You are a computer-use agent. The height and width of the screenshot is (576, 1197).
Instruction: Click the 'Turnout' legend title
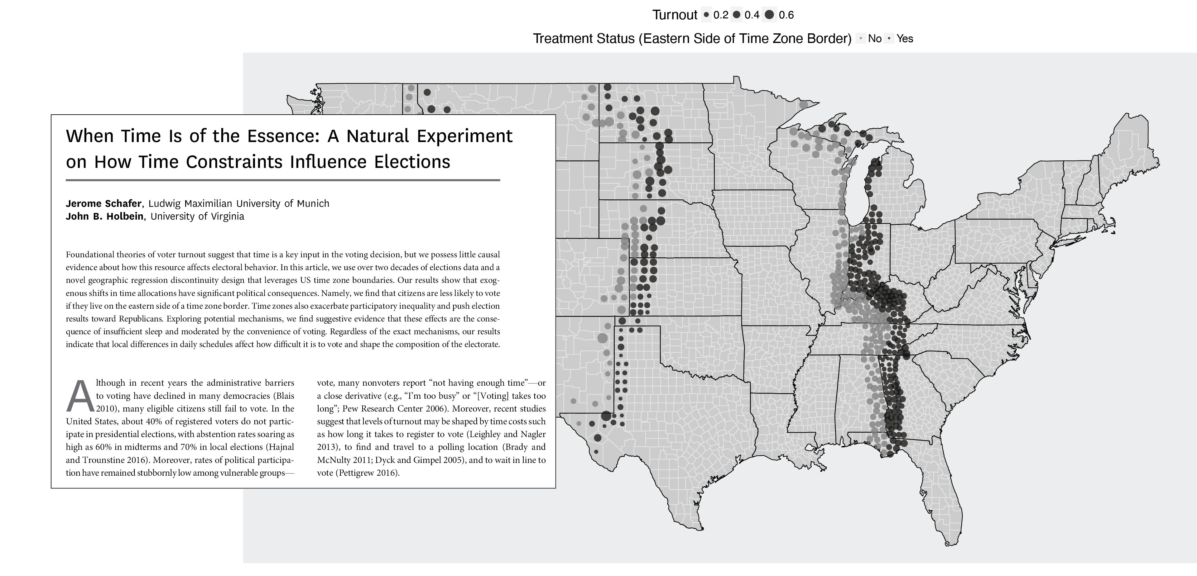pos(675,15)
